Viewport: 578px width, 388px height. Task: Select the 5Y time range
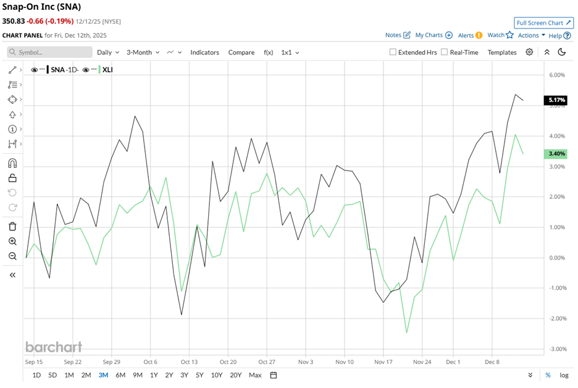pyautogui.click(x=199, y=375)
